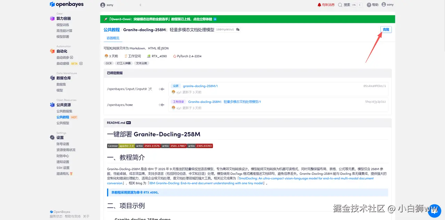Screen dimensions: 445x220
Task: Open the arXiv 2503.11576 badge
Action: 148,146
